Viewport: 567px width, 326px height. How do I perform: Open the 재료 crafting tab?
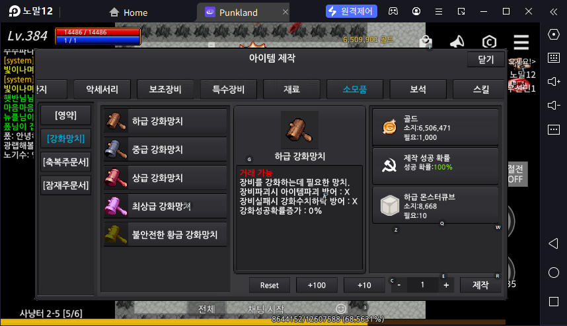click(x=291, y=89)
